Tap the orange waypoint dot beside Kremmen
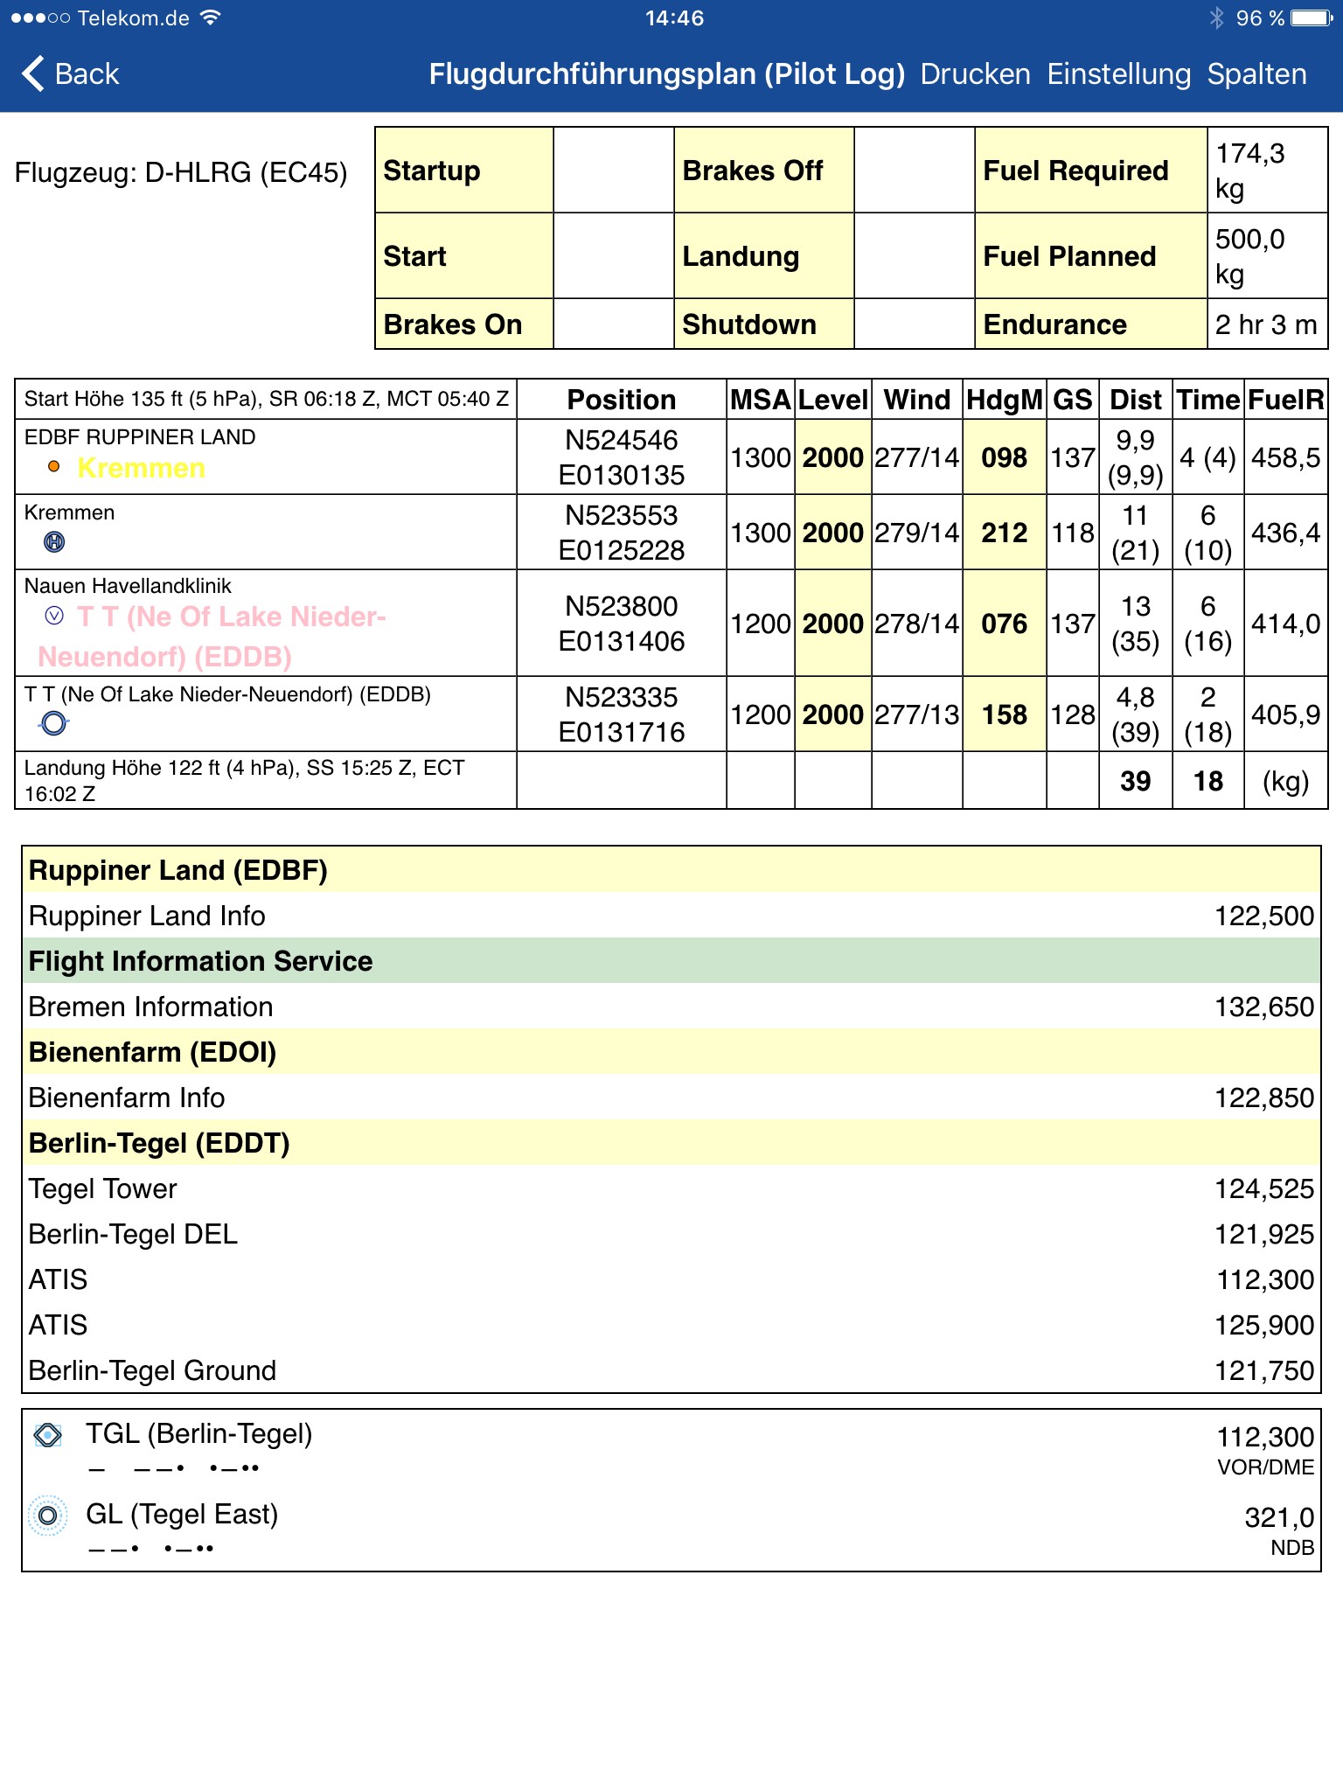1343x1791 pixels. point(54,467)
